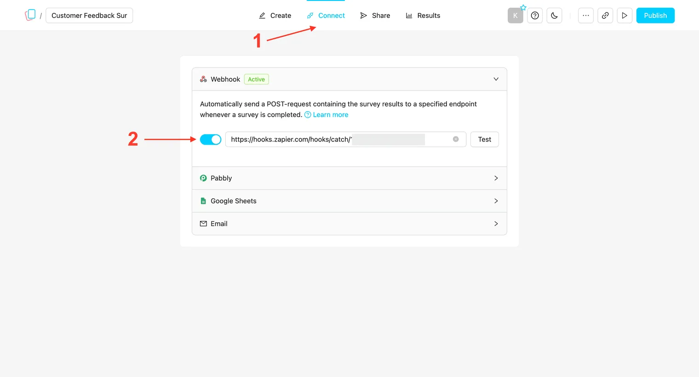This screenshot has height=377, width=699.
Task: Click the app logo home icon
Action: coord(30,15)
